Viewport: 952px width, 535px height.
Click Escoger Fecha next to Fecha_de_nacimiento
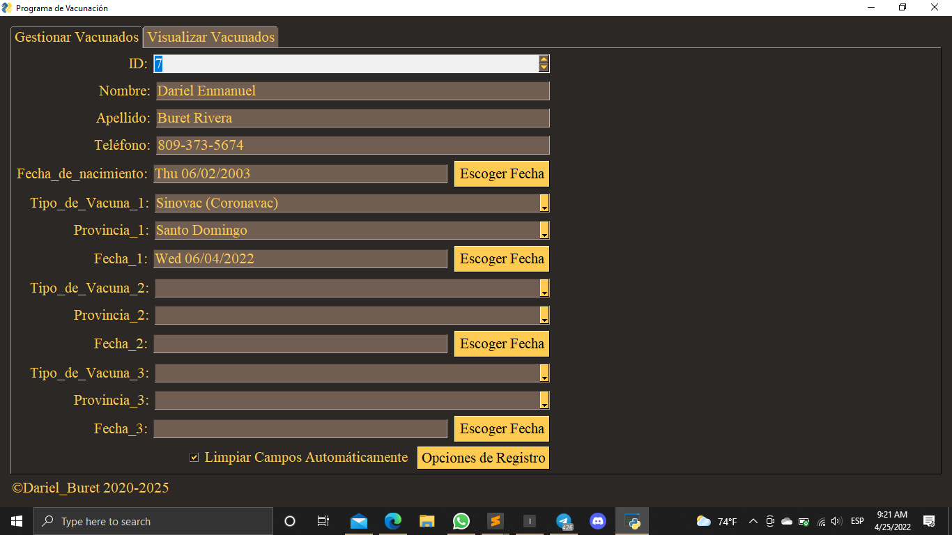click(501, 173)
